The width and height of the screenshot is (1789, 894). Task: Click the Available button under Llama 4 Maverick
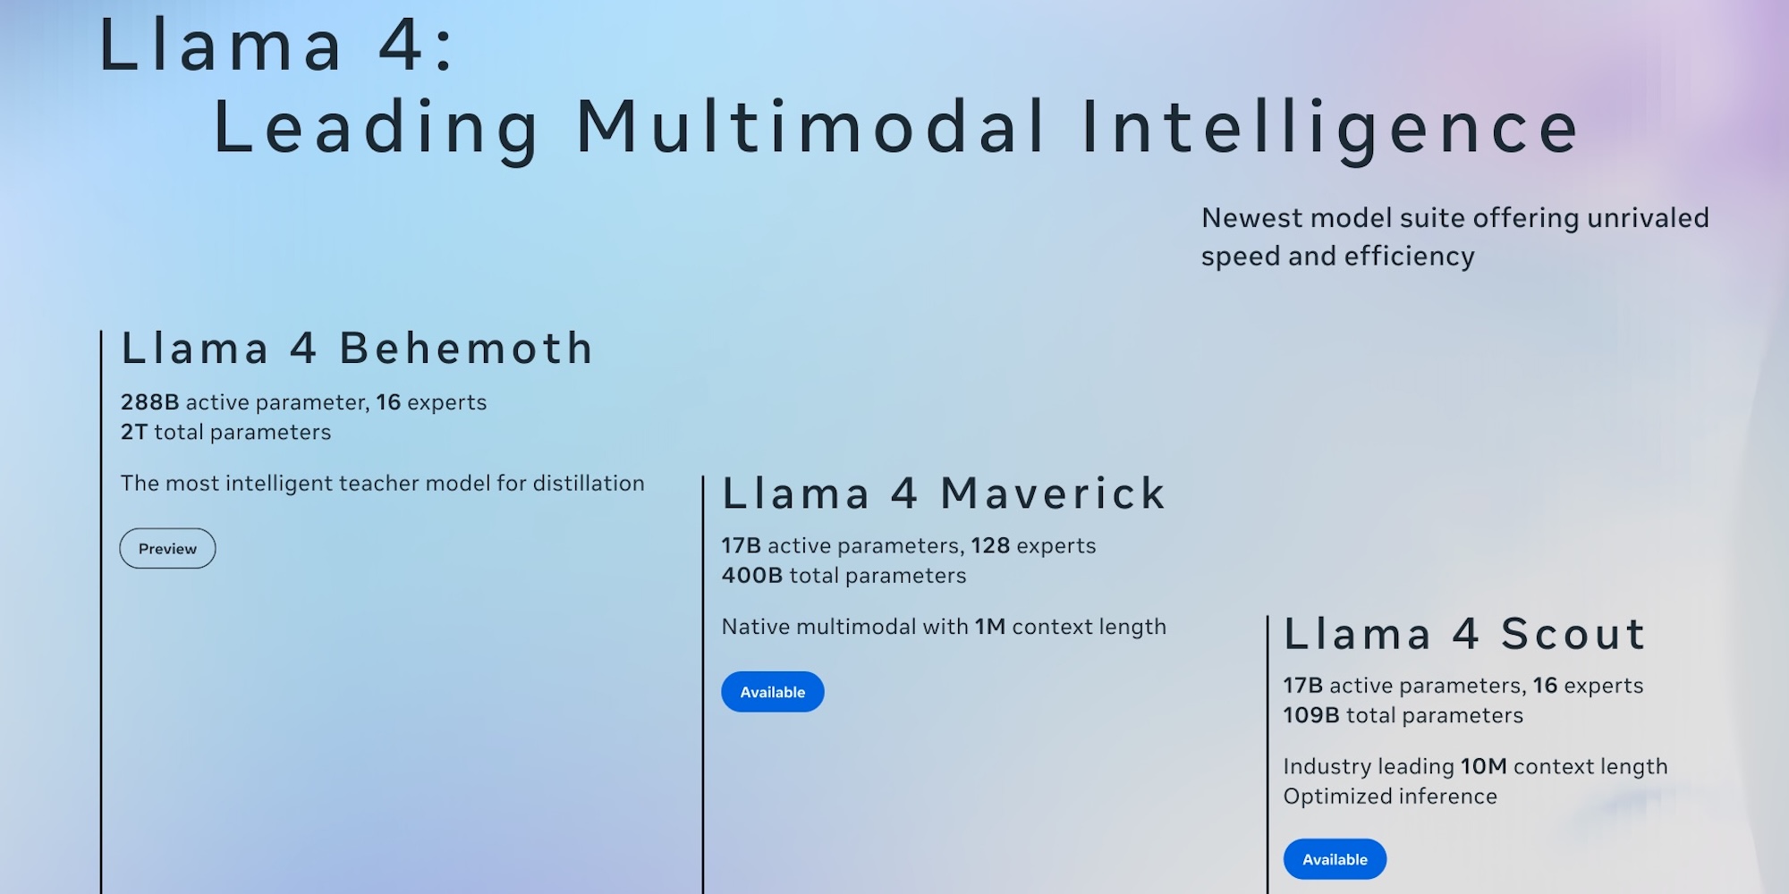tap(773, 692)
